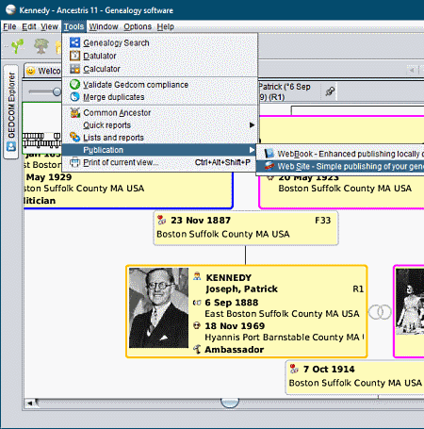Click the Ambassador occupation text

click(235, 350)
